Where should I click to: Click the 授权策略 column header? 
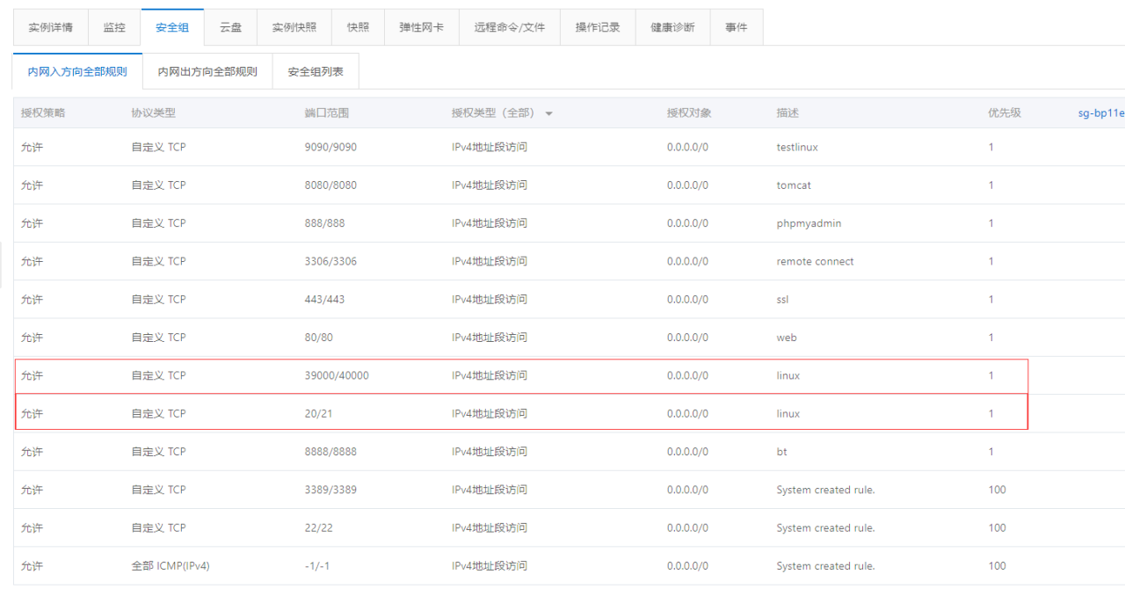click(43, 113)
